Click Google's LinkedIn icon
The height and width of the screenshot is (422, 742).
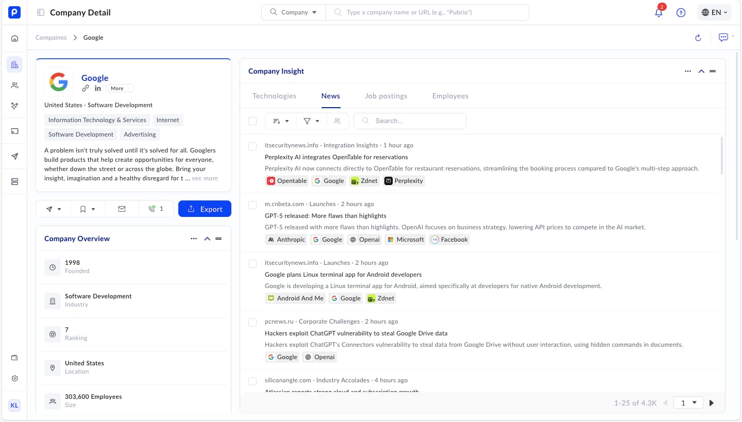(x=98, y=89)
